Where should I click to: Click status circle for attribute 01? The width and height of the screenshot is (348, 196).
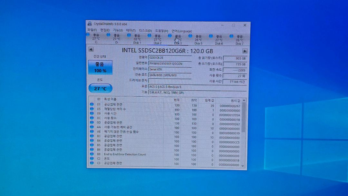point(92,104)
